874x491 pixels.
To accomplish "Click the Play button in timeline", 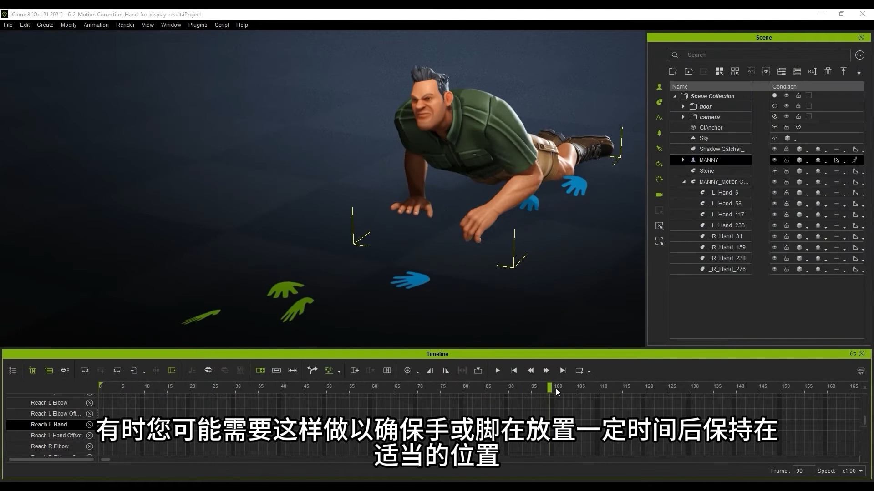I will point(498,371).
